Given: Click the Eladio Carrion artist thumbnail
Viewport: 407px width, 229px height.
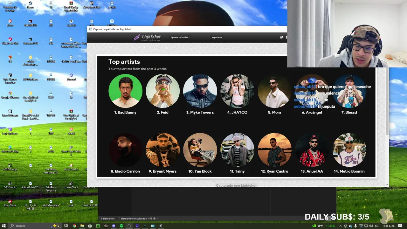Looking at the screenshot, I should (x=125, y=150).
